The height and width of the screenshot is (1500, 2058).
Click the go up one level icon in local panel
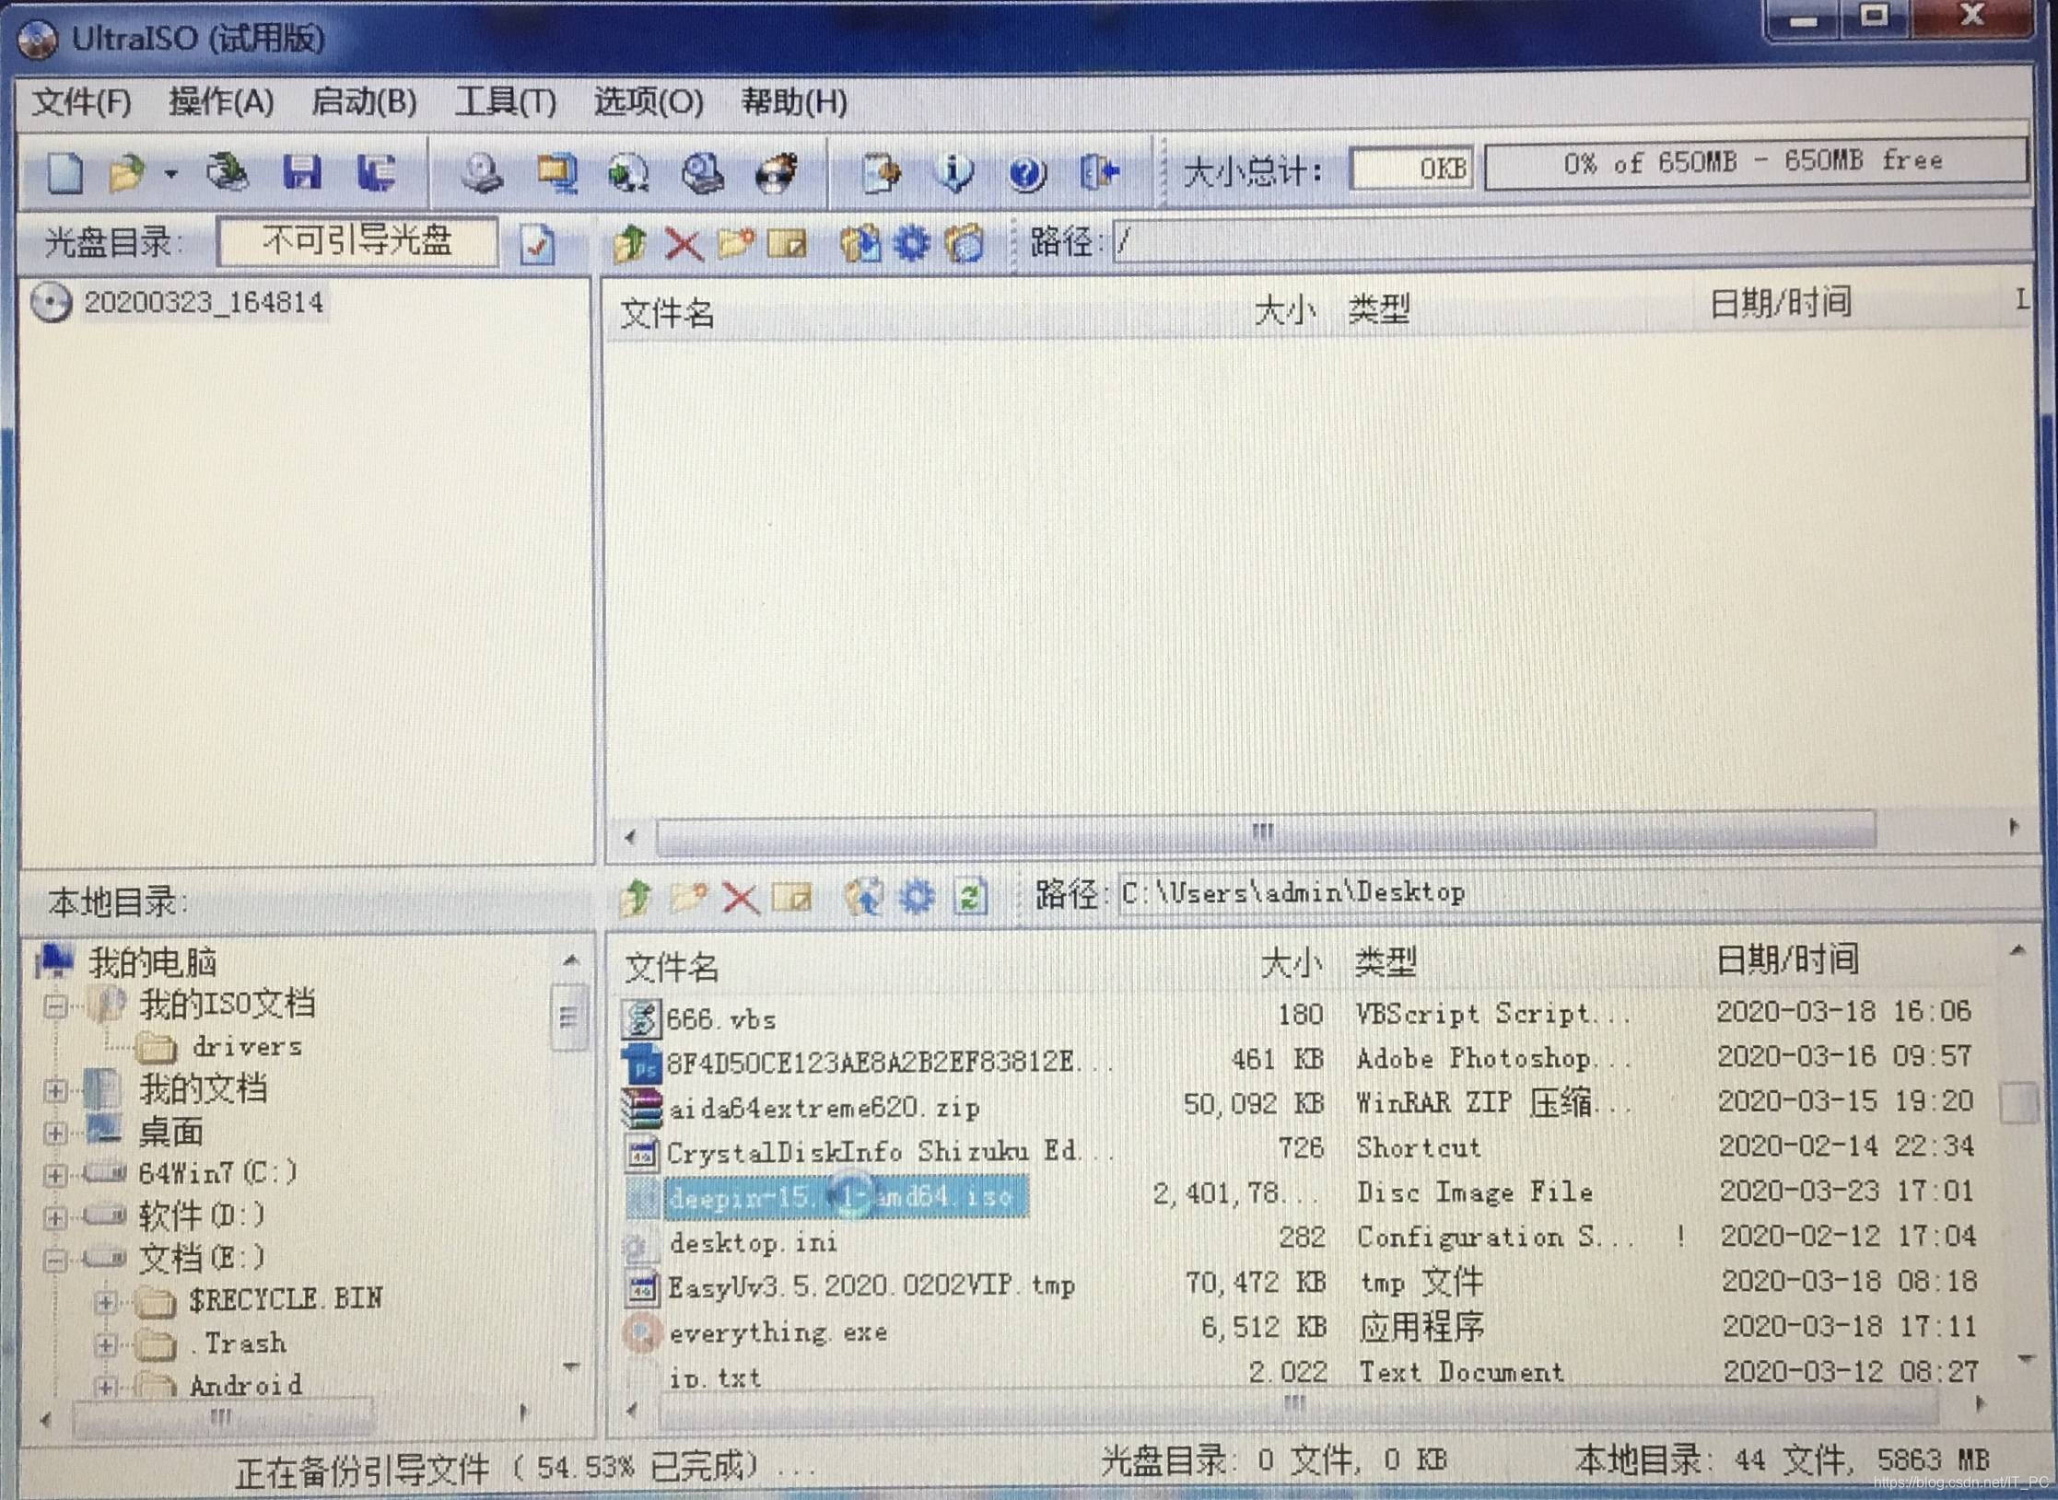point(636,895)
